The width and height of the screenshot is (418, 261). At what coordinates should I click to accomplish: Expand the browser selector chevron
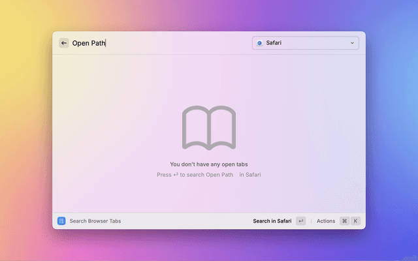353,43
